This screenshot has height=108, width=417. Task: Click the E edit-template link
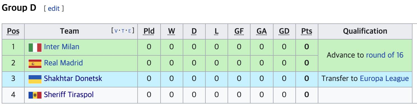[x=129, y=31]
